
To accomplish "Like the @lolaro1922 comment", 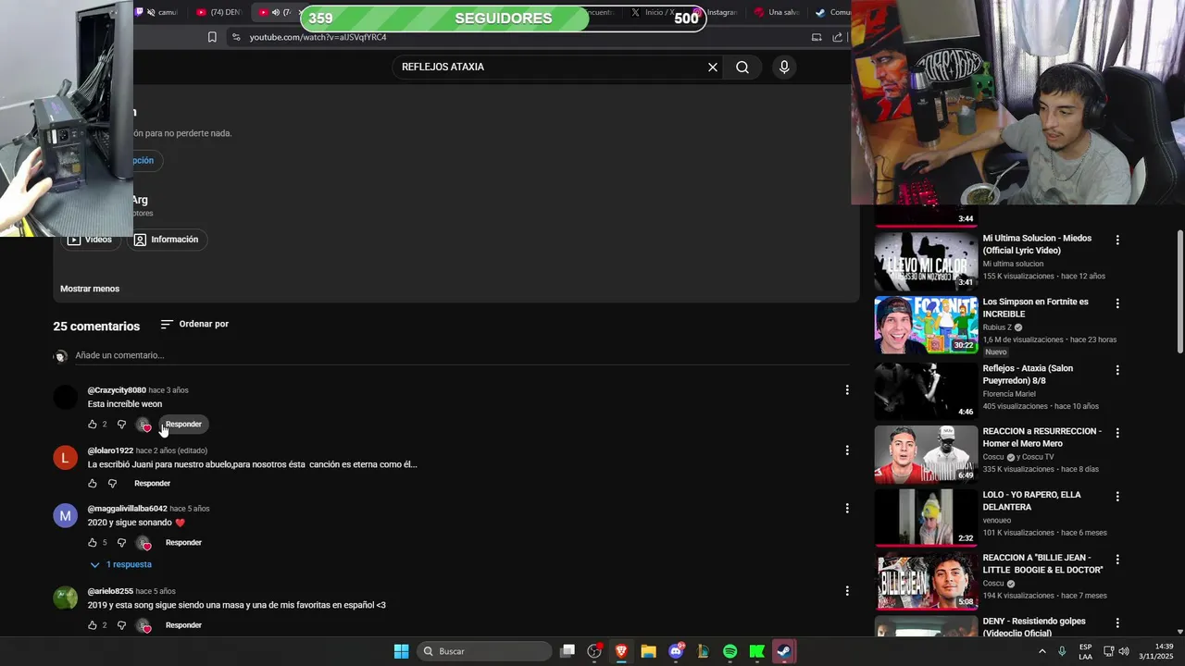I will [x=92, y=484].
